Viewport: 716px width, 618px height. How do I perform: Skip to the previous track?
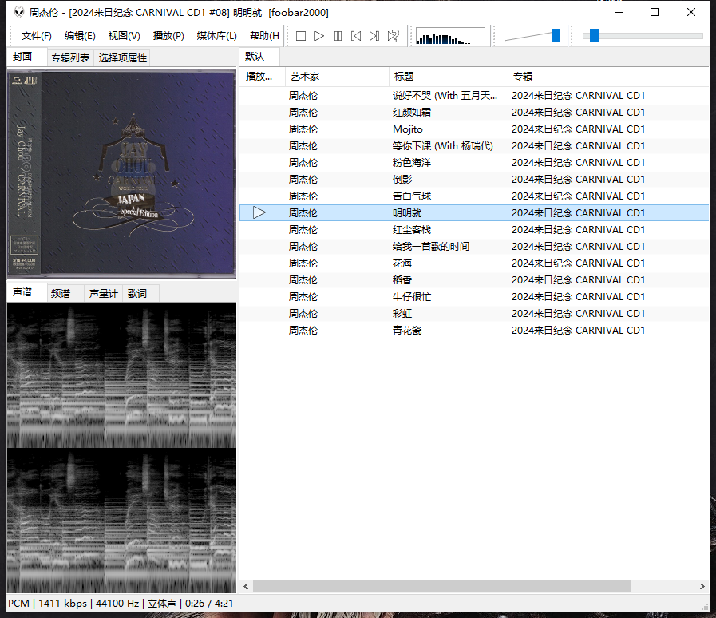(x=356, y=36)
